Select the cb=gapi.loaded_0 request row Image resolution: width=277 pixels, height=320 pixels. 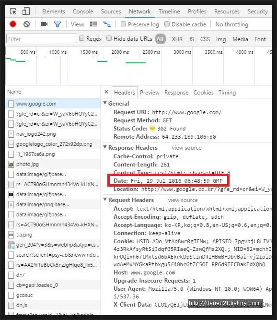[x=53, y=285]
